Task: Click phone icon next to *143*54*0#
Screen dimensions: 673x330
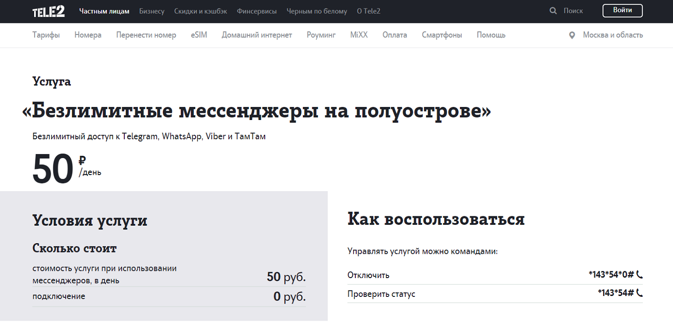Action: [x=639, y=275]
